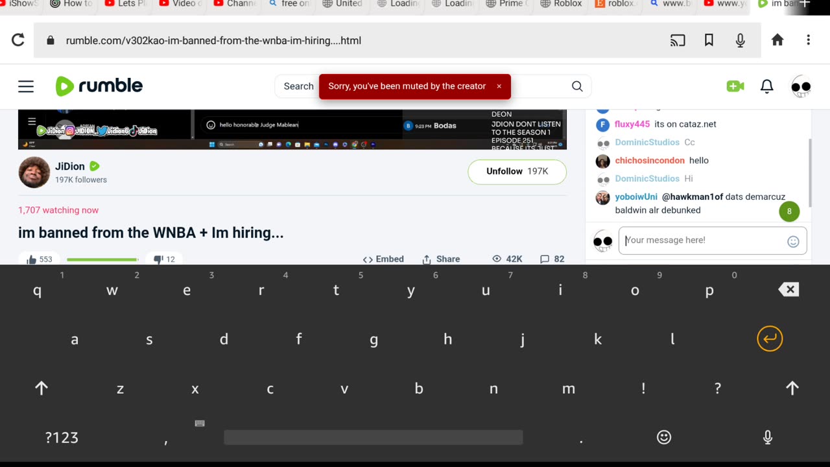Open the profile avatar in the header
The image size is (830, 467).
pos(801,86)
